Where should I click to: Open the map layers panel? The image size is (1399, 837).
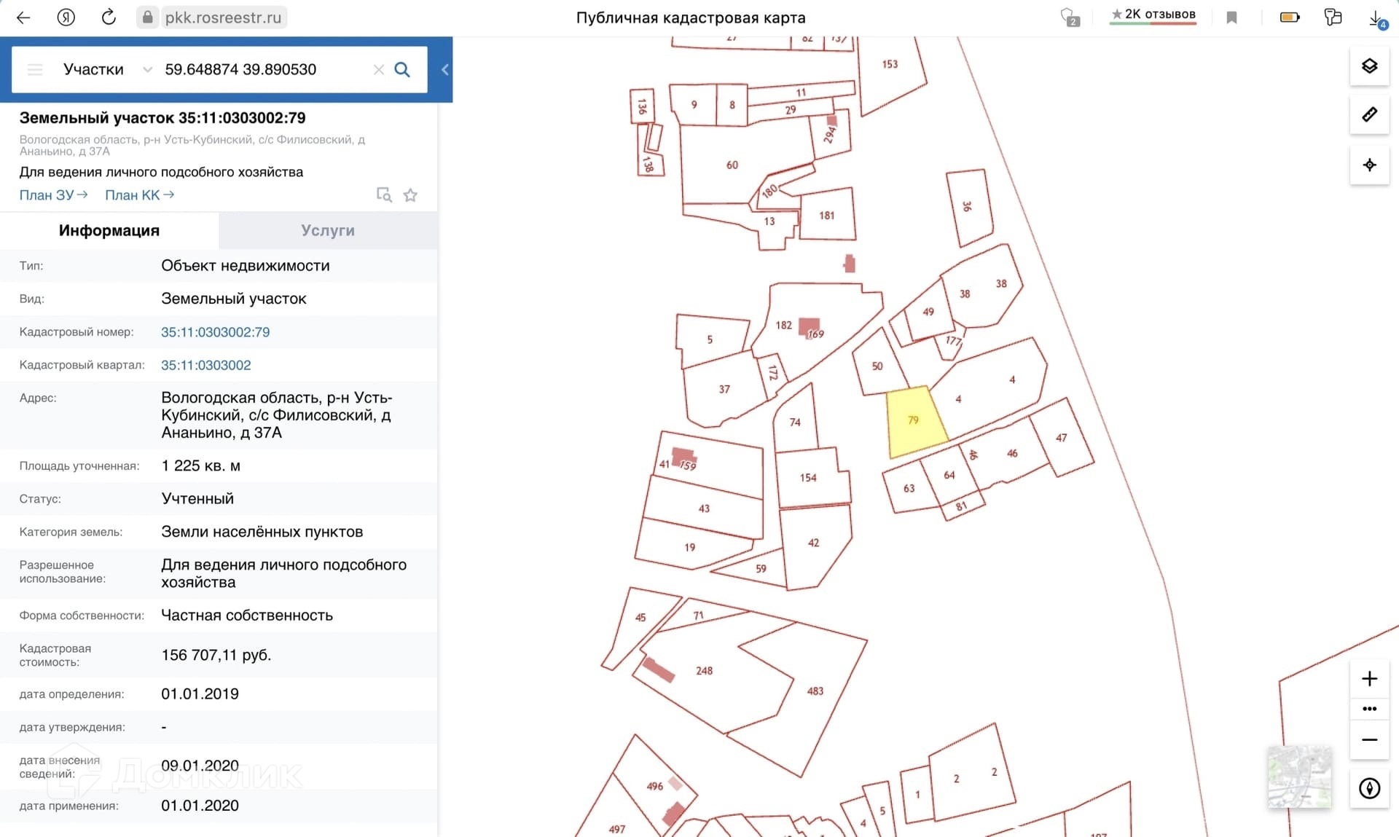(x=1369, y=66)
